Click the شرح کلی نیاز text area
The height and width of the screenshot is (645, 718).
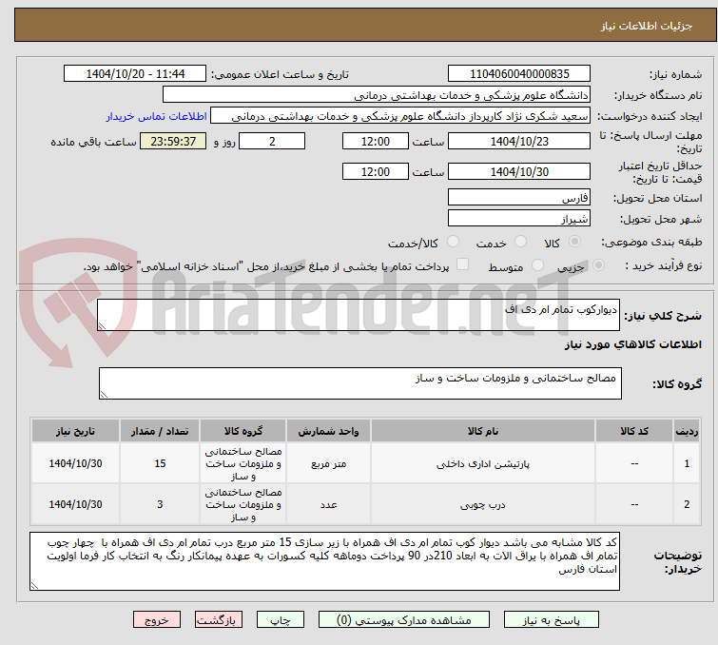click(x=359, y=315)
